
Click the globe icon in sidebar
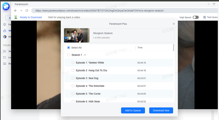pyautogui.click(x=5, y=24)
